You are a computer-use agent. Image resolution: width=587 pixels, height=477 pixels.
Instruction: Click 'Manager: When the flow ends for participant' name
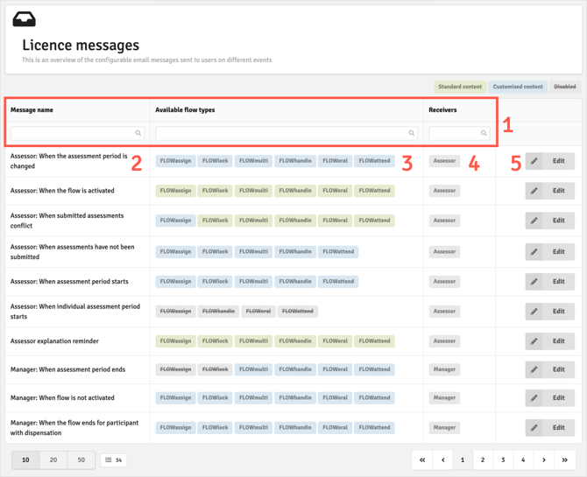click(x=74, y=428)
